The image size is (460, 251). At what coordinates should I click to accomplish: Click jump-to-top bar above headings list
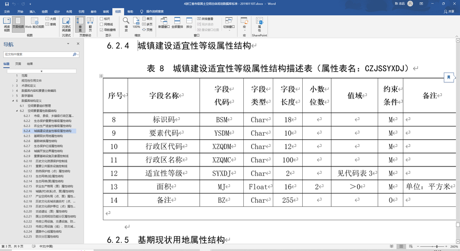pyautogui.click(x=42, y=71)
